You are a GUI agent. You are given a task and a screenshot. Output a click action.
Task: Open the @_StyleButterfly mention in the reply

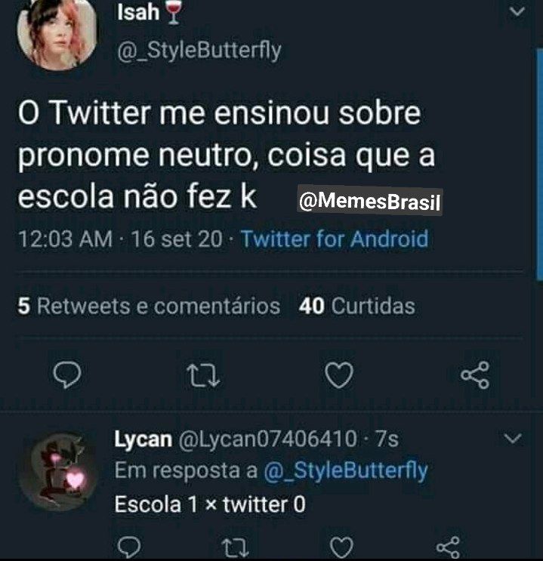[346, 471]
